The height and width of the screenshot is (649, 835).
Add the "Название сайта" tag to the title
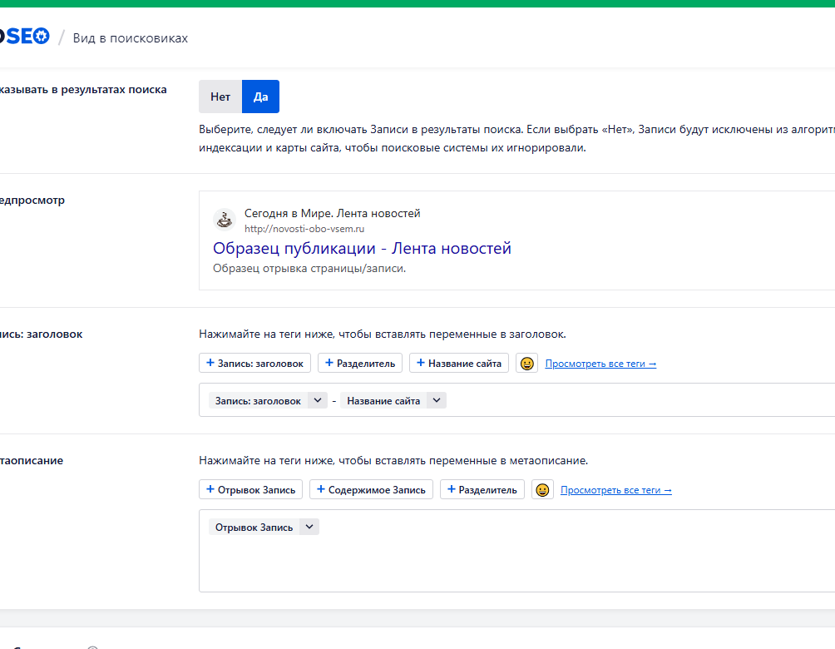[459, 364]
